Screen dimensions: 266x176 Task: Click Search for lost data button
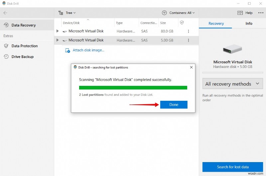pyautogui.click(x=232, y=167)
